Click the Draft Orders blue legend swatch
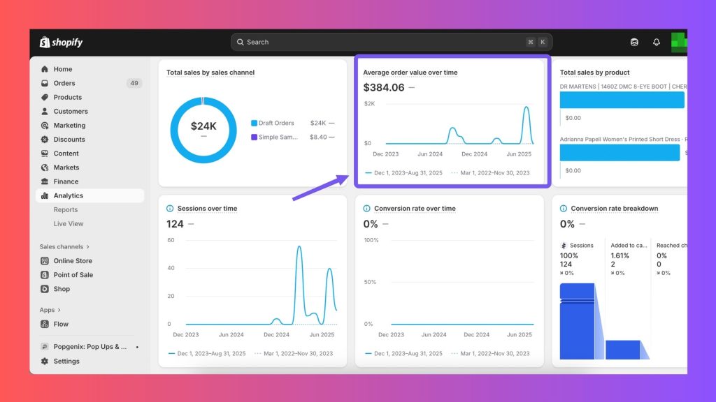This screenshot has height=402, width=716. pos(254,123)
